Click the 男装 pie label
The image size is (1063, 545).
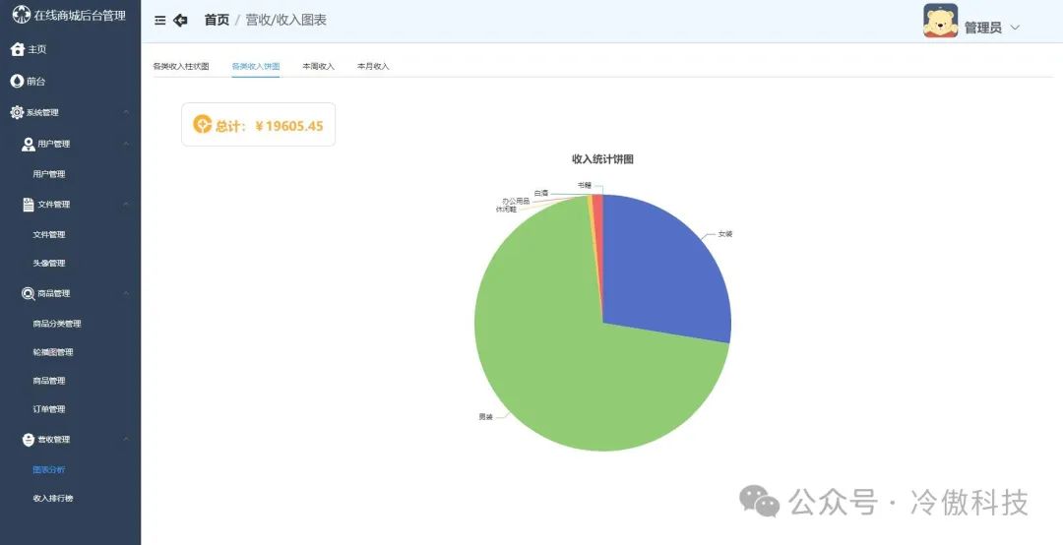[x=485, y=417]
